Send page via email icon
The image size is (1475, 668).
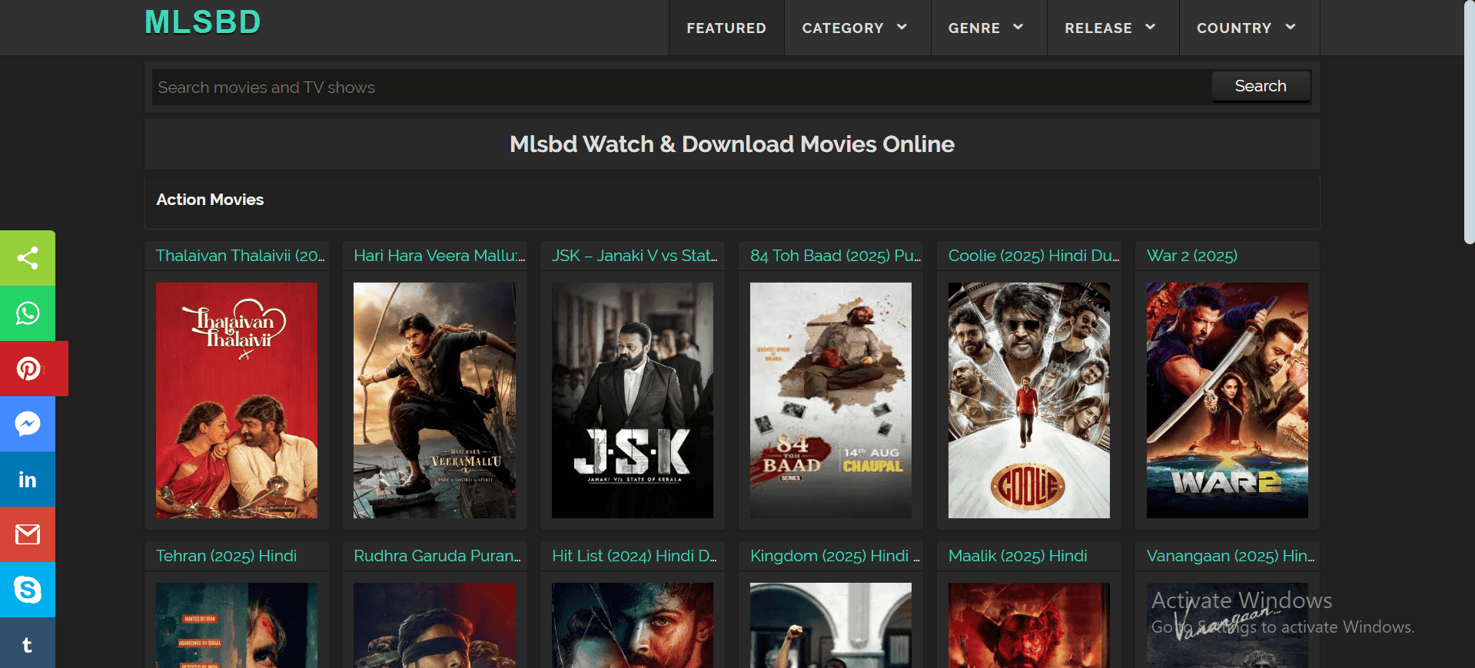pyautogui.click(x=28, y=534)
